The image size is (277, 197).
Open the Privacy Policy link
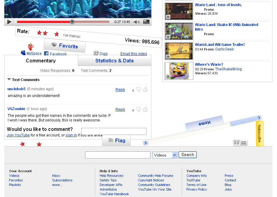(197, 189)
